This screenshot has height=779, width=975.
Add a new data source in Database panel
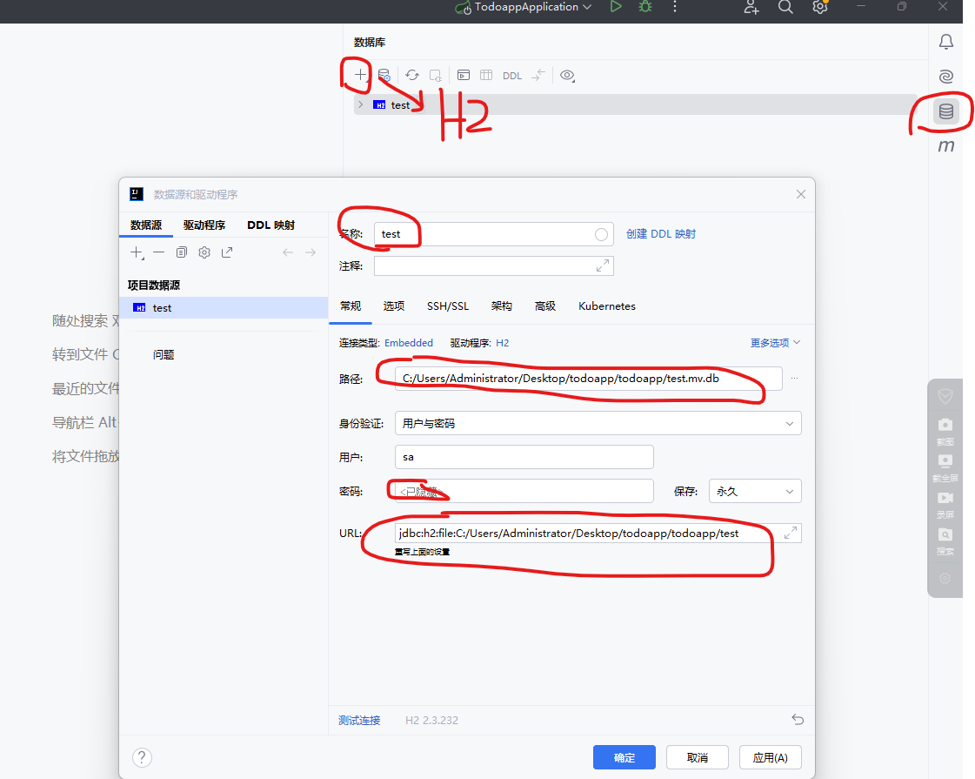(x=361, y=75)
